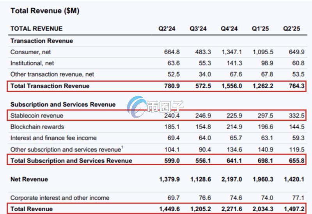Screen dimensions: 312x214
Task: Click the Q2'24 column header
Action: (x=167, y=29)
